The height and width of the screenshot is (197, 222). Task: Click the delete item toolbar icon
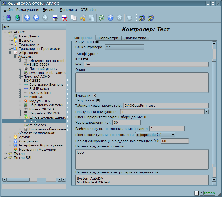(x=64, y=18)
